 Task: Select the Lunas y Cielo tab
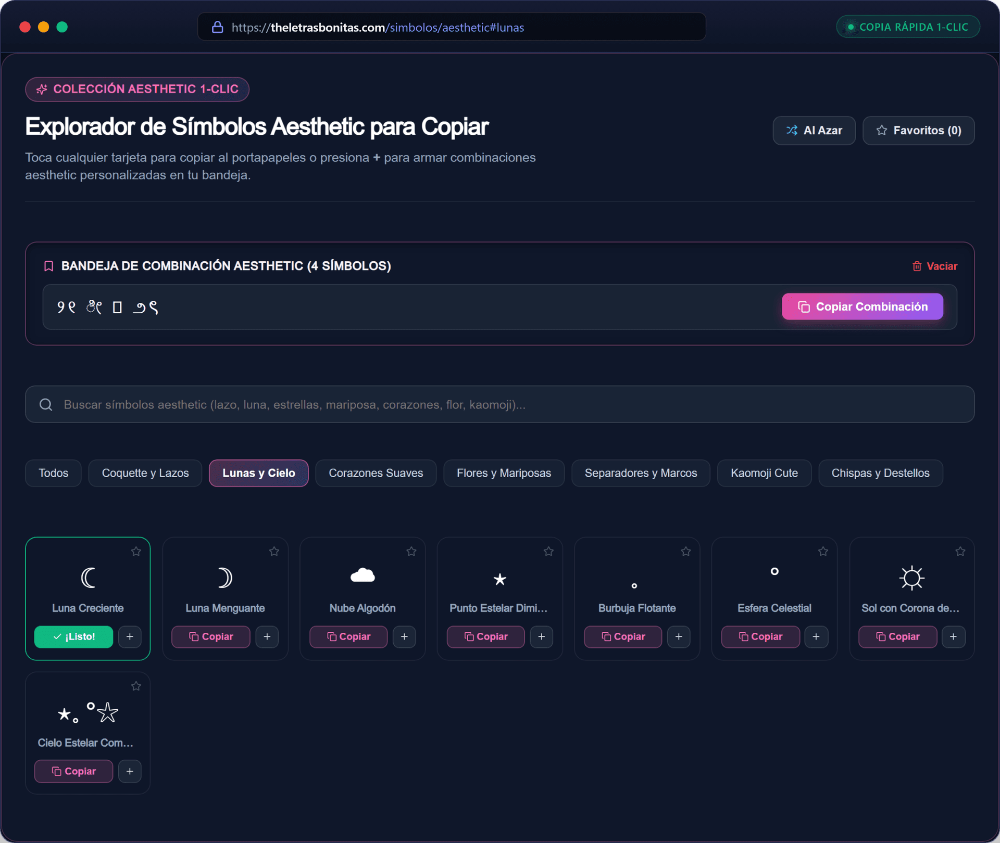[x=259, y=473]
